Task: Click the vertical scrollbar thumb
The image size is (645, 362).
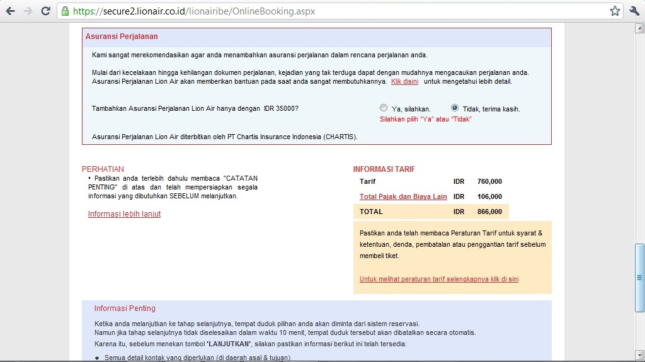Action: point(639,278)
